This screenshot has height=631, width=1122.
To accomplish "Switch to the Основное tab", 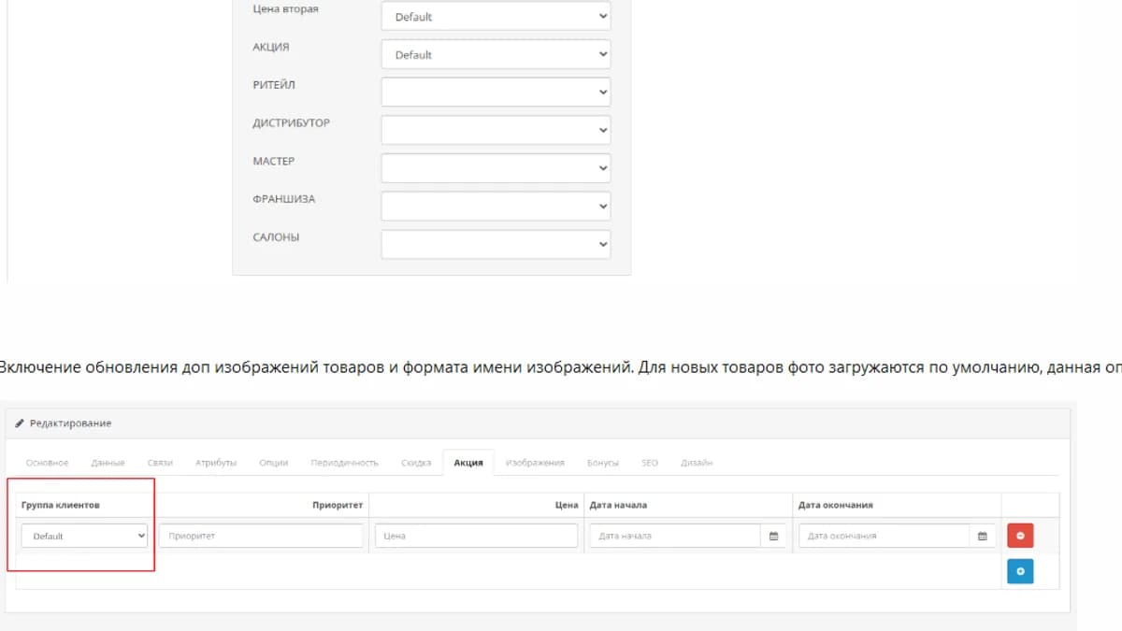I will [x=47, y=463].
